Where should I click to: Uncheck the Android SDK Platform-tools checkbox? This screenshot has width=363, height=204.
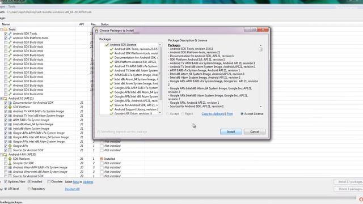[x=6, y=38]
